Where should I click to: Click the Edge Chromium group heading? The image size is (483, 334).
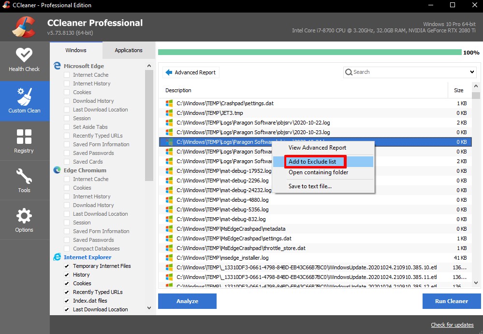click(x=85, y=170)
